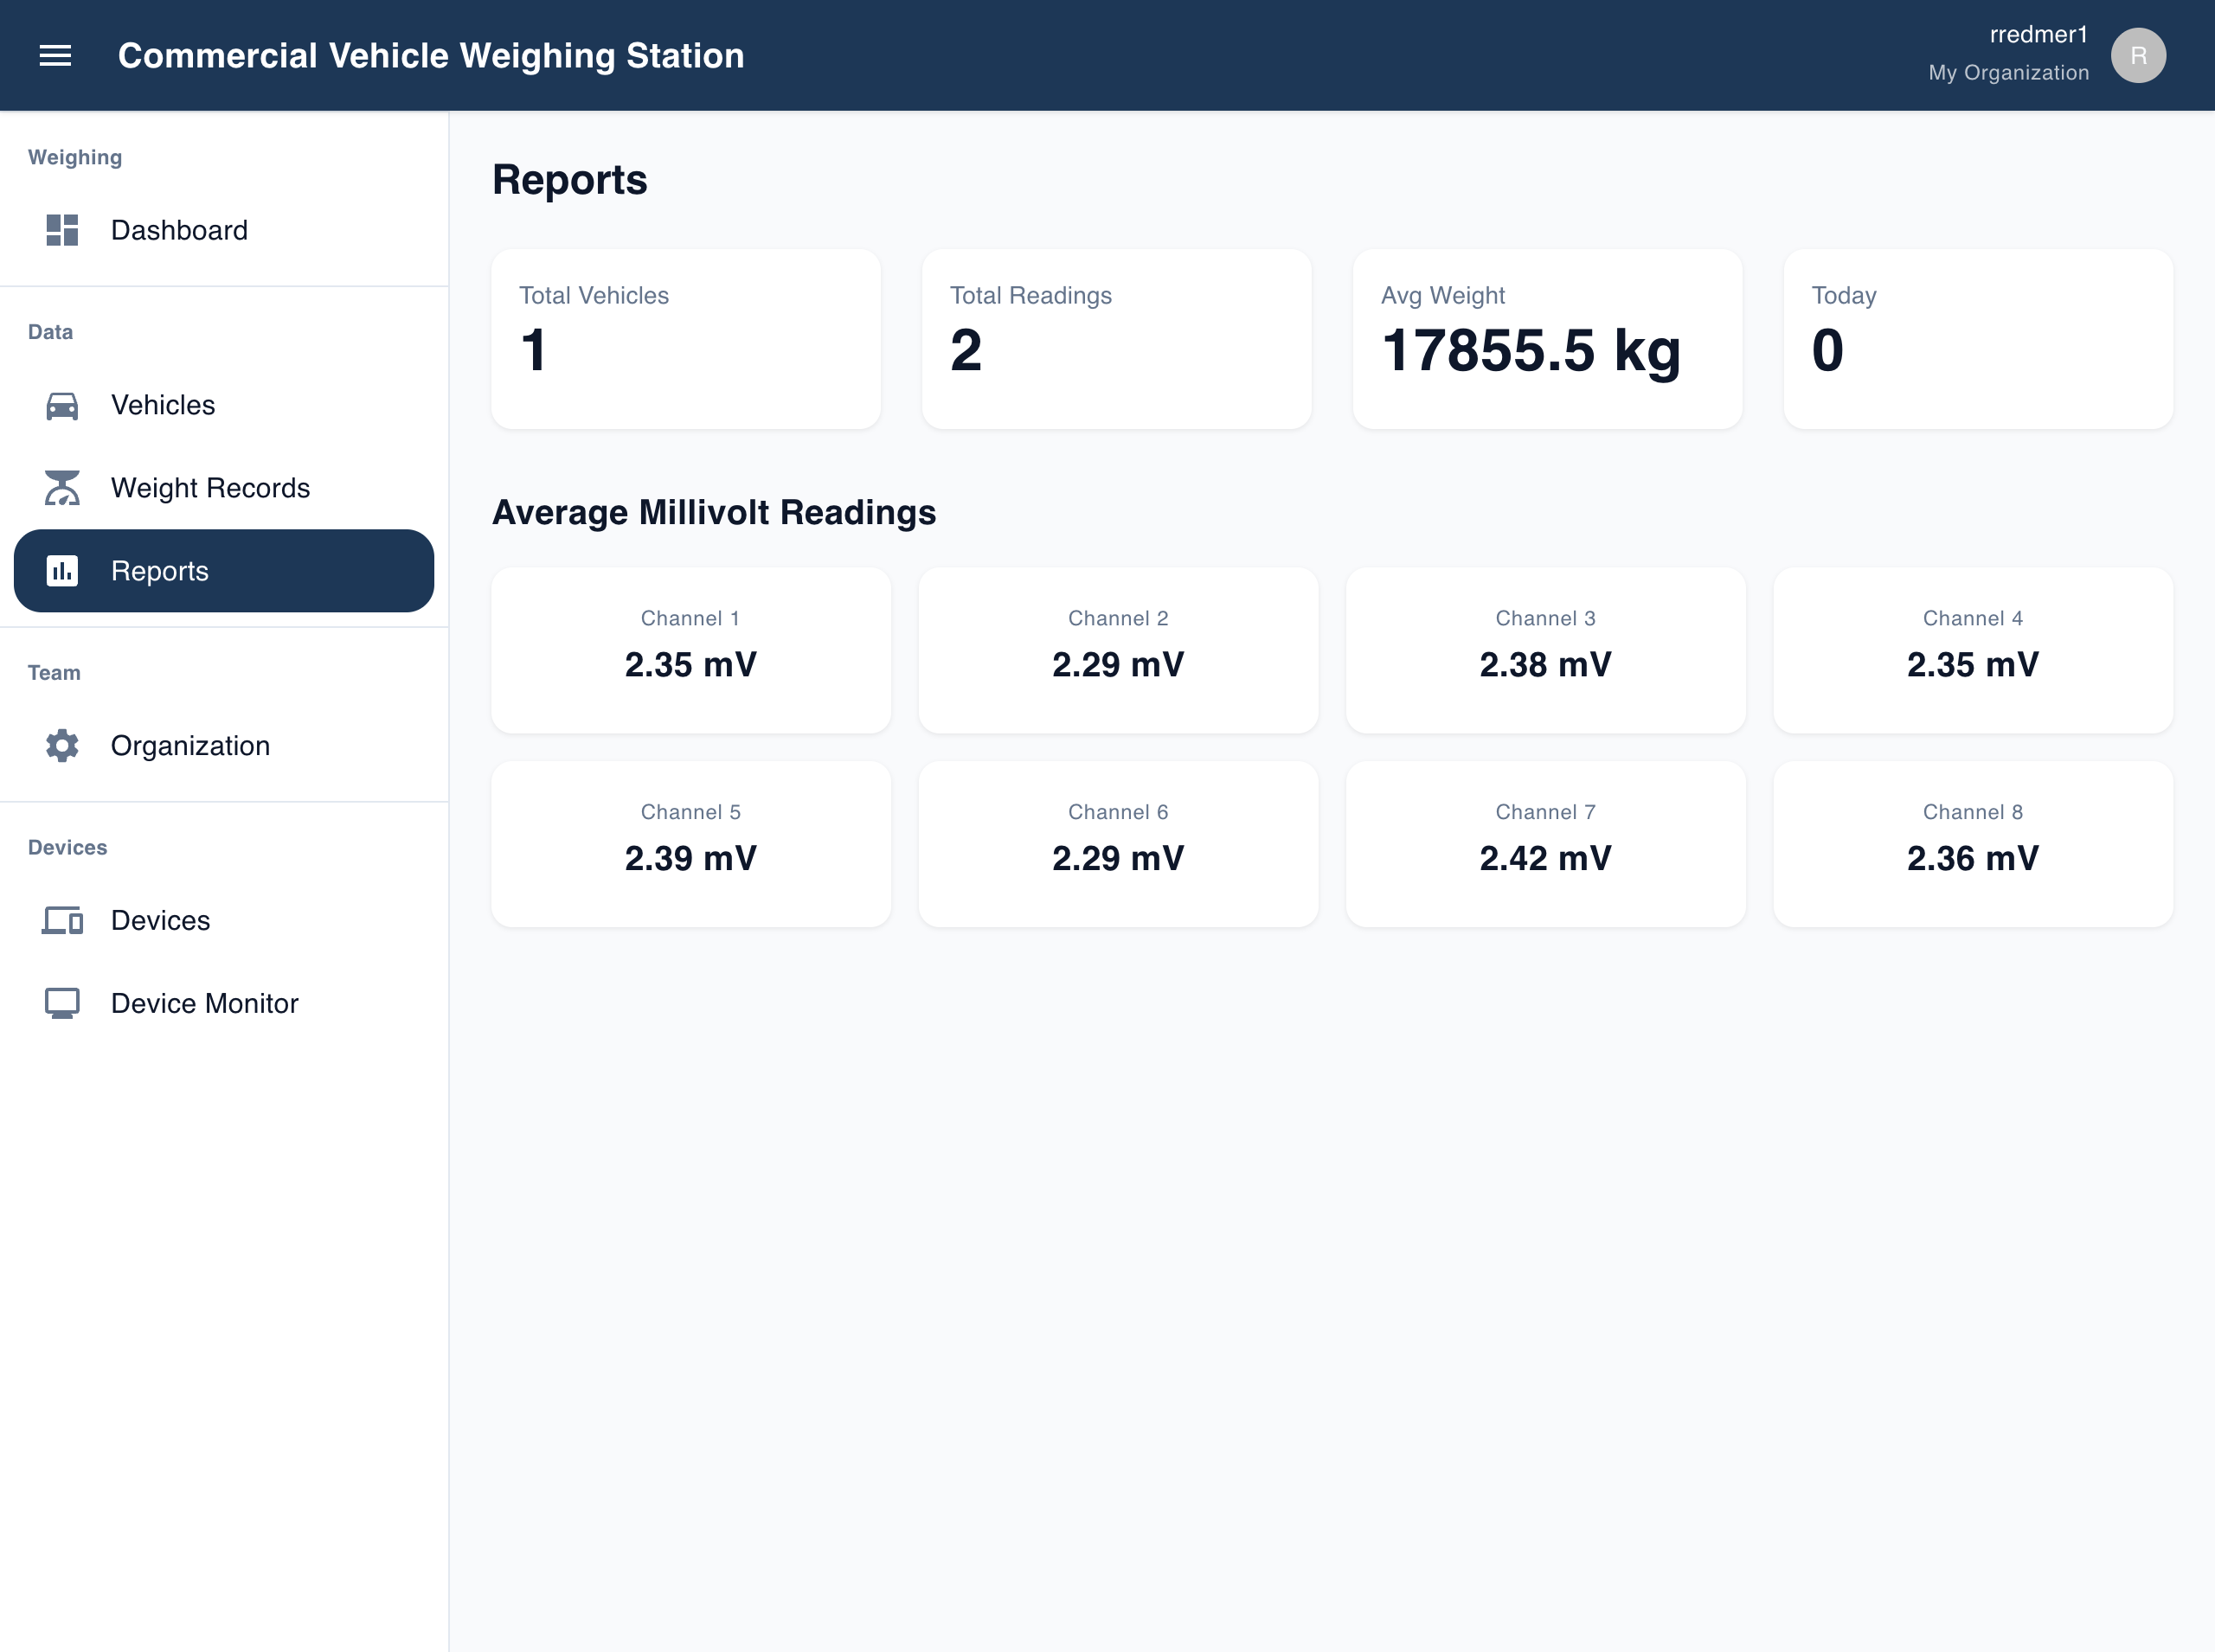
Task: Click the Vehicles car icon
Action: pos(62,405)
